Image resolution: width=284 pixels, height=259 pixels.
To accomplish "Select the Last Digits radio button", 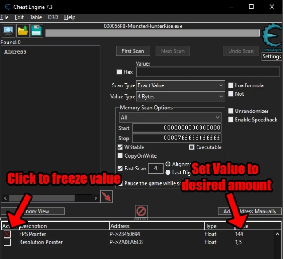I will 168,172.
